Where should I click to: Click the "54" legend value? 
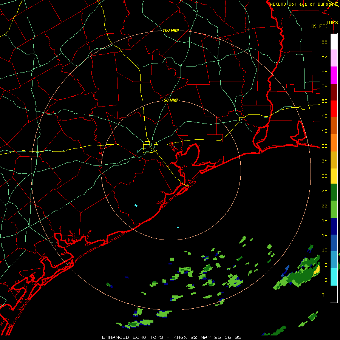[325, 86]
